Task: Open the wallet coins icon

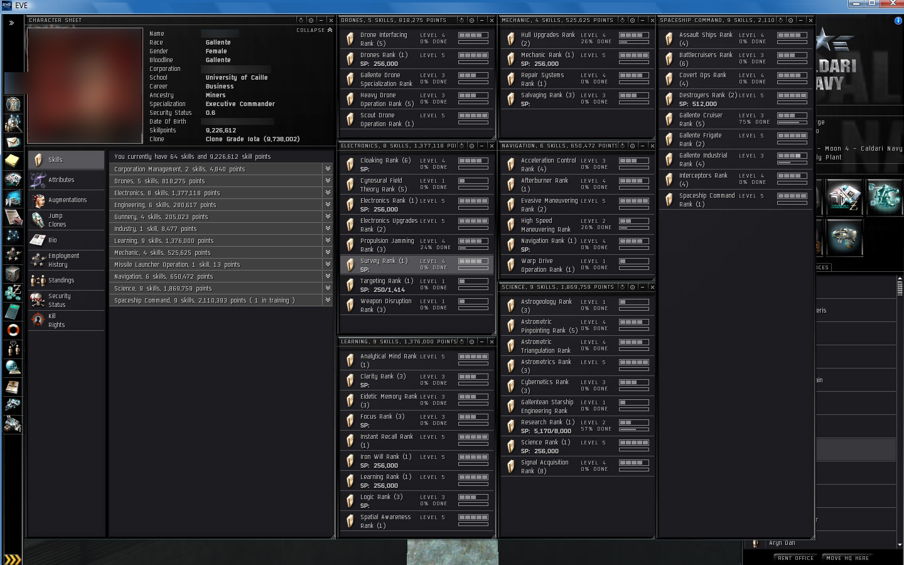Action: [x=13, y=293]
